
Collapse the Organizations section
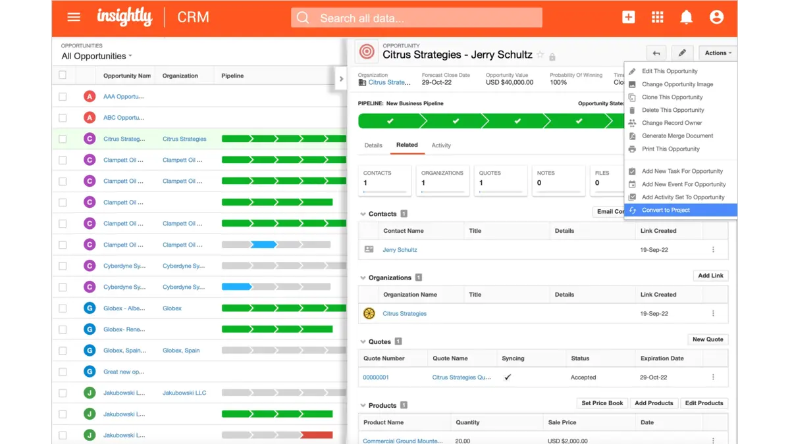(363, 278)
